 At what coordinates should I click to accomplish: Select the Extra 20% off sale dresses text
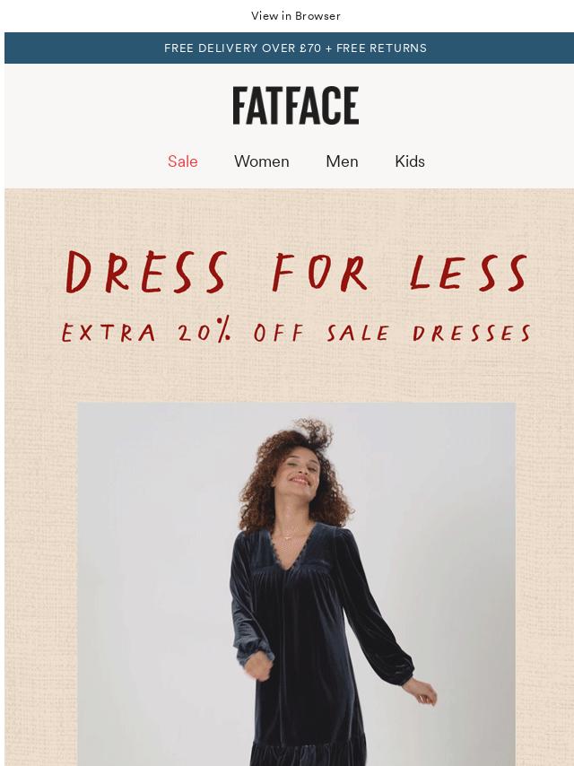click(x=297, y=332)
